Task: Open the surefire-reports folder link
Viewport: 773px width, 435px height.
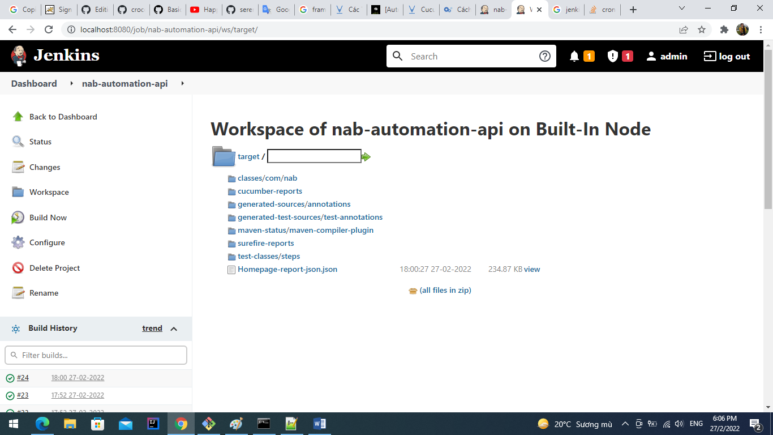Action: (266, 243)
